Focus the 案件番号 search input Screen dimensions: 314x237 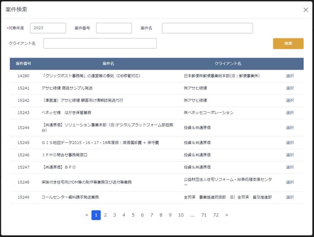coord(114,28)
